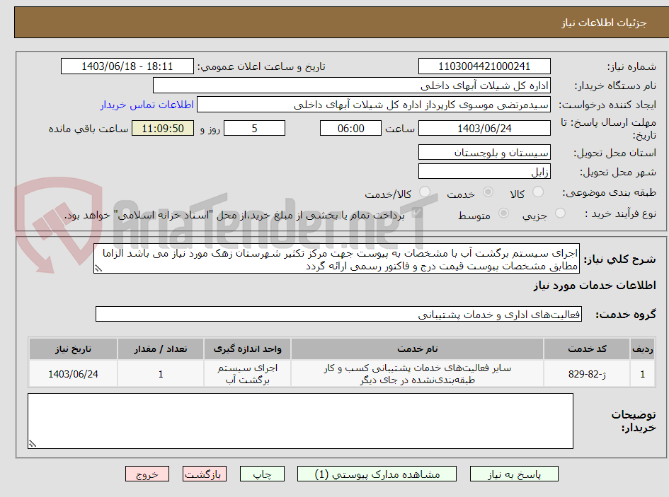Image resolution: width=669 pixels, height=497 pixels.
Task: Click the جزئیات اطلاعات نیاز page header
Action: (x=604, y=23)
